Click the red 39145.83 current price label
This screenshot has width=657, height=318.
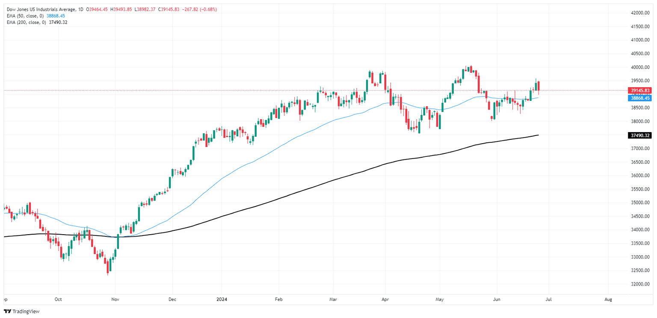click(x=640, y=91)
